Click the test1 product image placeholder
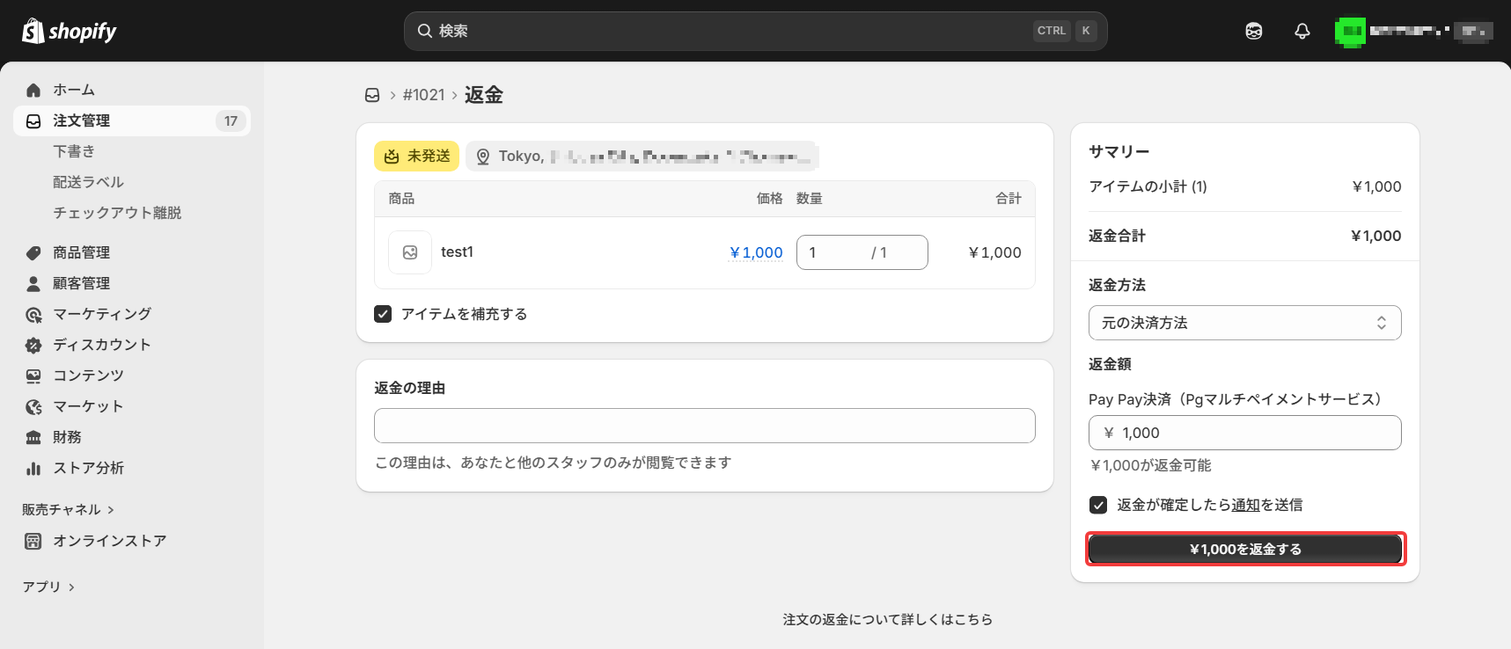This screenshot has width=1511, height=649. tap(410, 252)
